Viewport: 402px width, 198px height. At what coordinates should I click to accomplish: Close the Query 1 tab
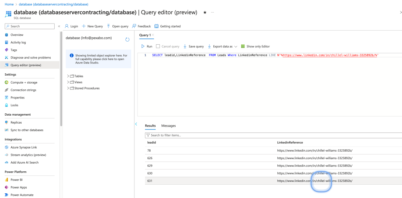click(x=153, y=35)
